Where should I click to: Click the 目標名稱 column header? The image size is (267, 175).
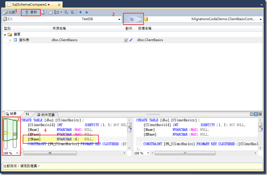pos(199,28)
